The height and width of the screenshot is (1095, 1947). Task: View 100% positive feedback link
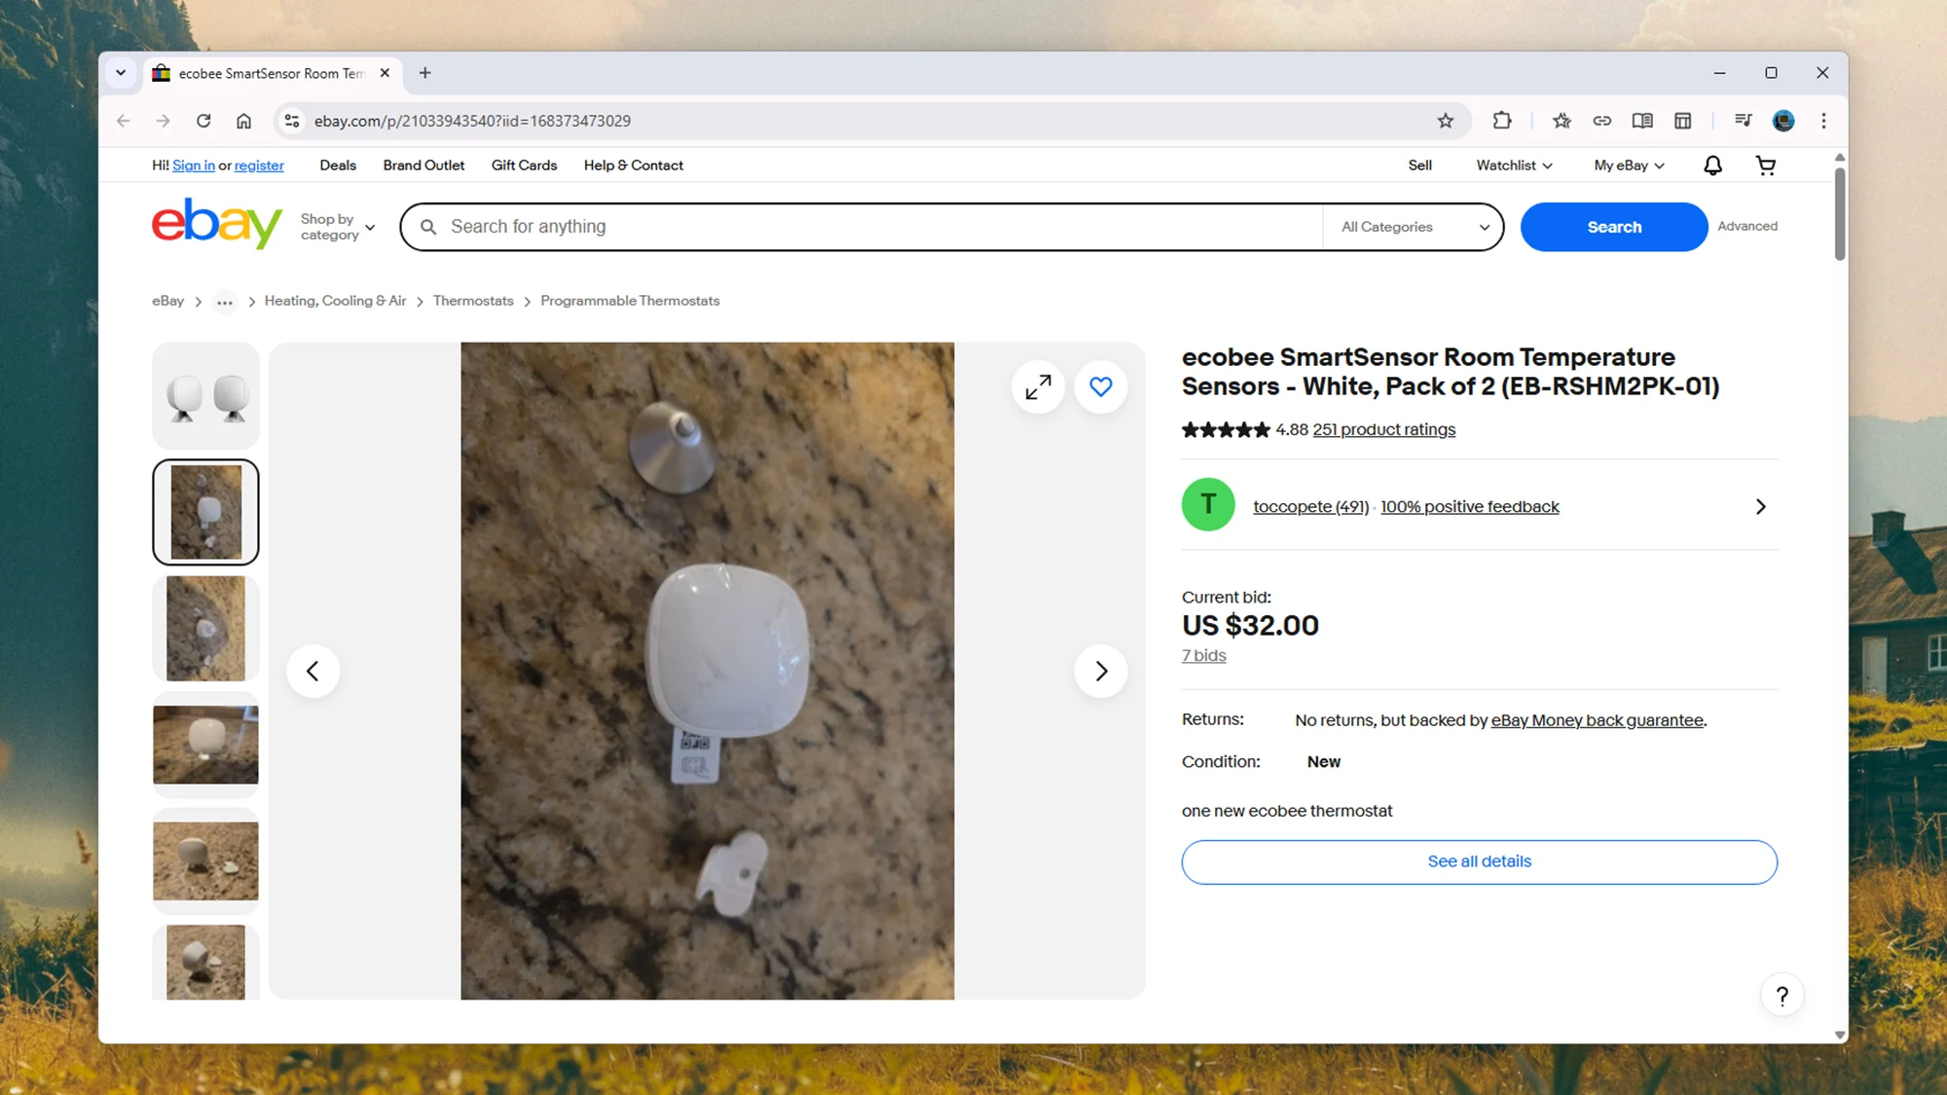[1469, 506]
